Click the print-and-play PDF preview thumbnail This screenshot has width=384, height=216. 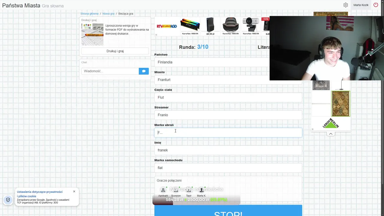[x=92, y=34]
